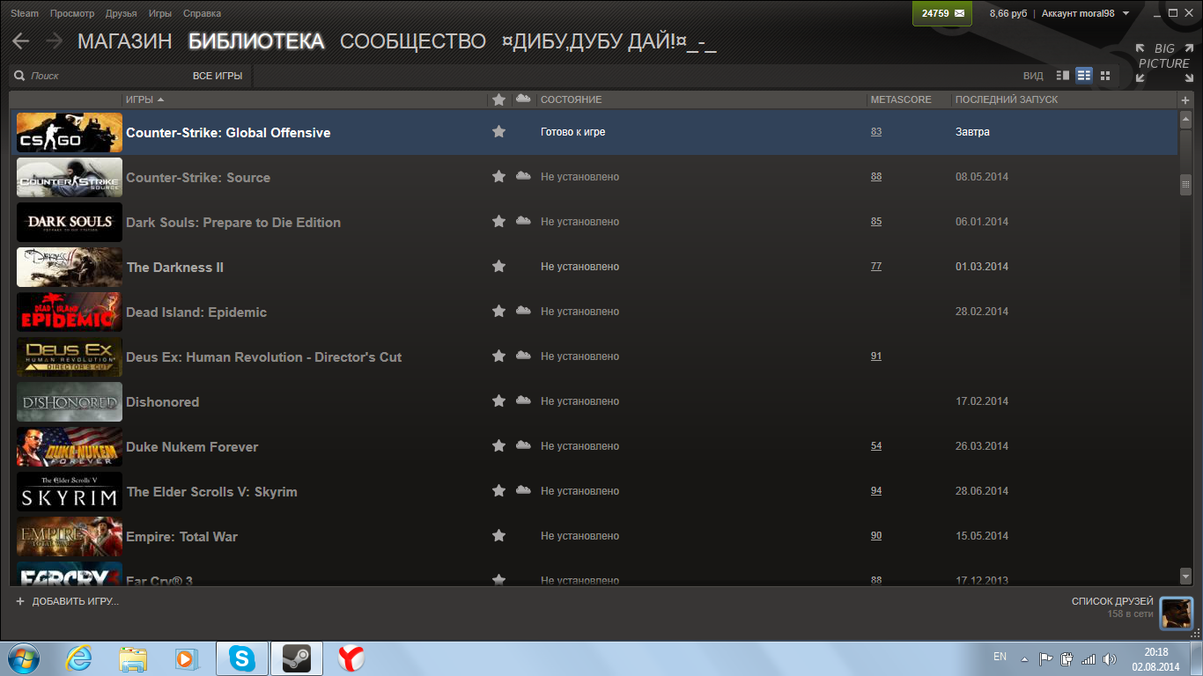Select the Dishonored game thumbnail
The height and width of the screenshot is (676, 1203).
click(x=70, y=401)
